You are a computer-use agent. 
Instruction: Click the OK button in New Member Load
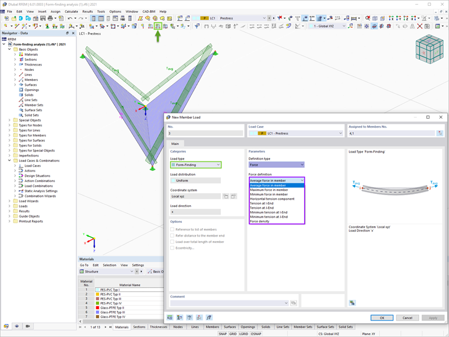[382, 318]
